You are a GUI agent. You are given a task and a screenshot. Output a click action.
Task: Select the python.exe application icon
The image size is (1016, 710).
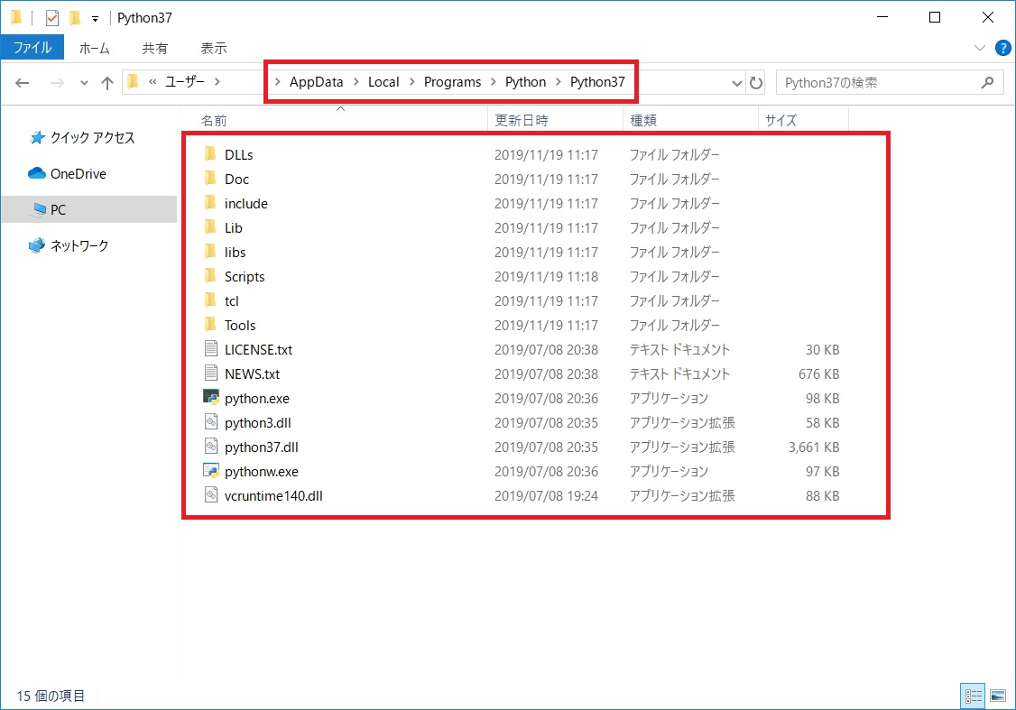click(210, 397)
